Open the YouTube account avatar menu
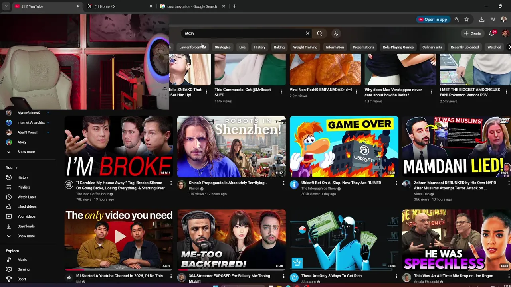This screenshot has height=287, width=511. coord(505,33)
